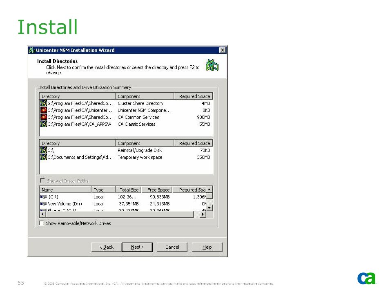Image resolution: width=392 pixels, height=294 pixels.
Task: Click the 90,833MB free space value
Action: 160,197
